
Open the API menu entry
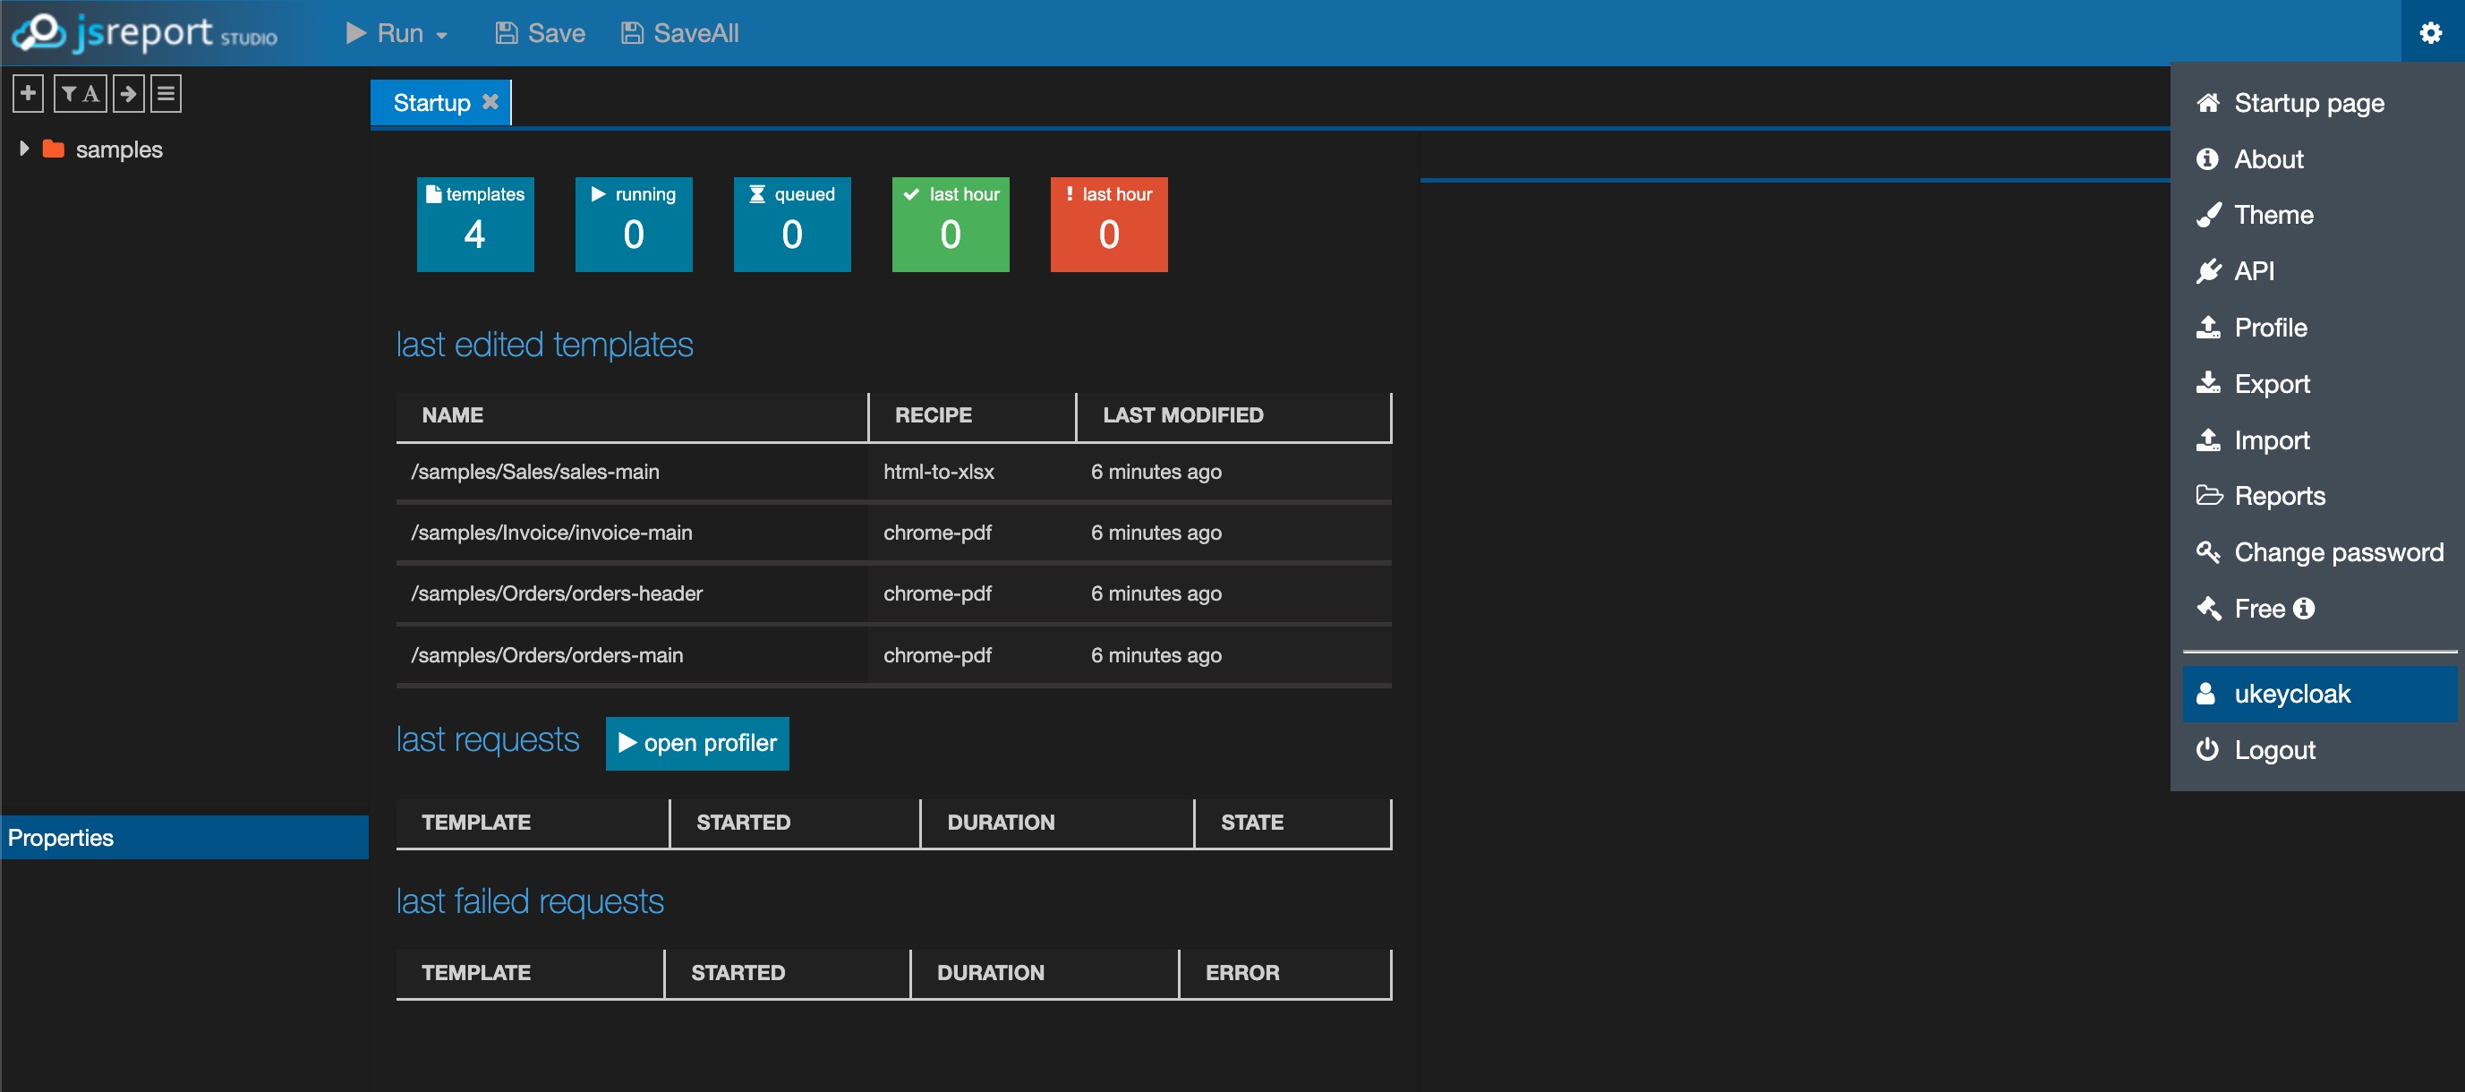tap(2317, 271)
